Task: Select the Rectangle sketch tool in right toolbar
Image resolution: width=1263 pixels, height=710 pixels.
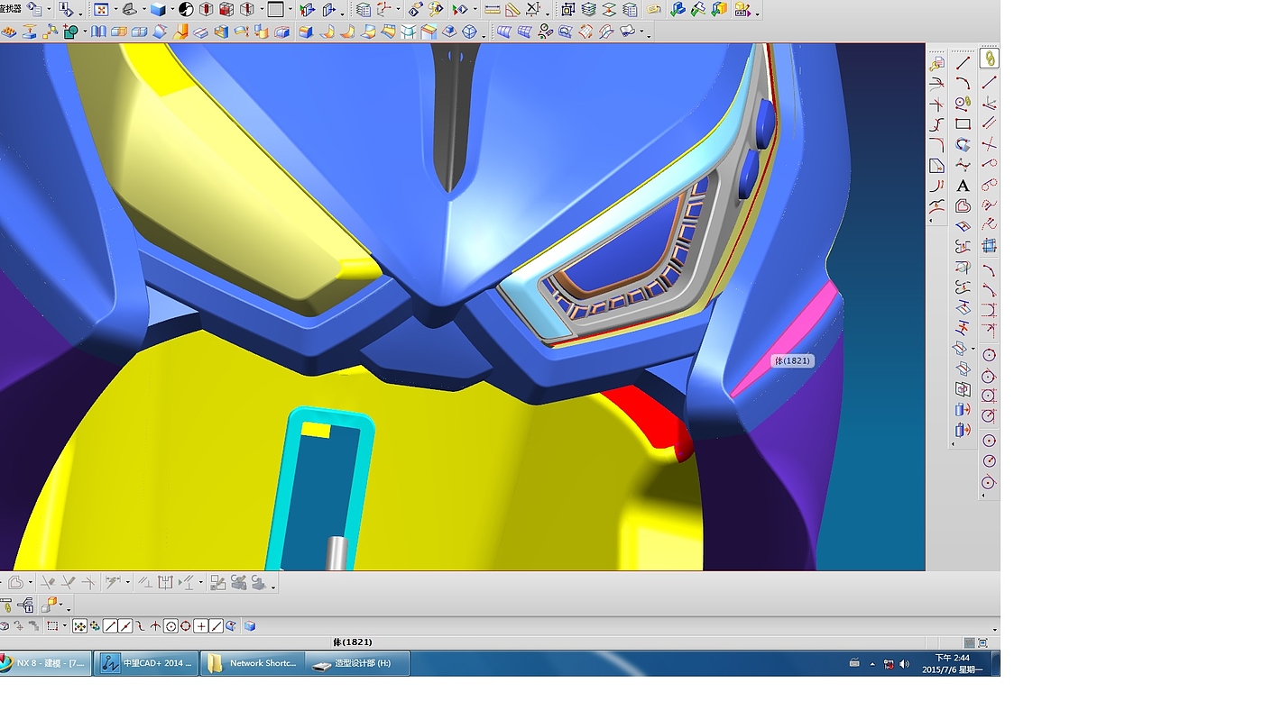Action: tap(963, 123)
